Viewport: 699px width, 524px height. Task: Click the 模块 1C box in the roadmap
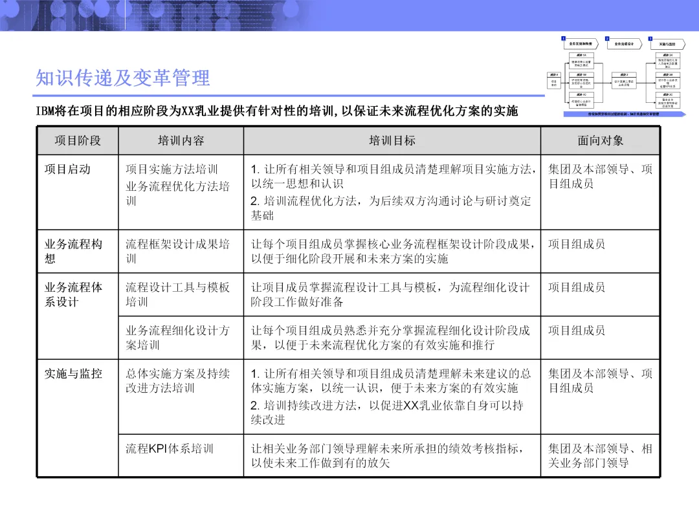click(x=581, y=100)
